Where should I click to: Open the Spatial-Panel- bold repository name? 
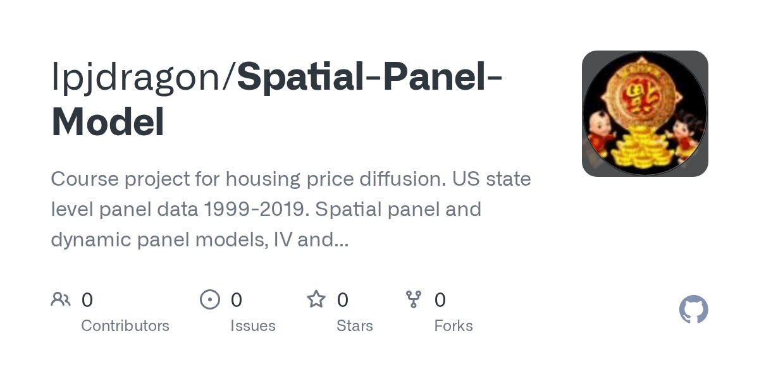(369, 78)
